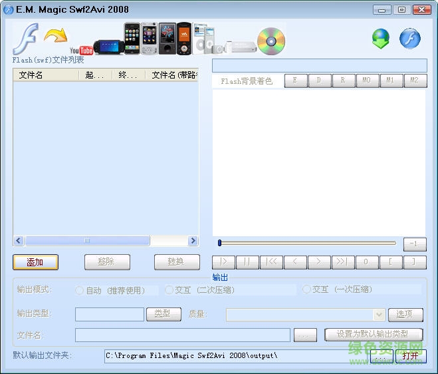438x374 pixels.
Task: Step forward one frame with > button
Action: point(319,262)
